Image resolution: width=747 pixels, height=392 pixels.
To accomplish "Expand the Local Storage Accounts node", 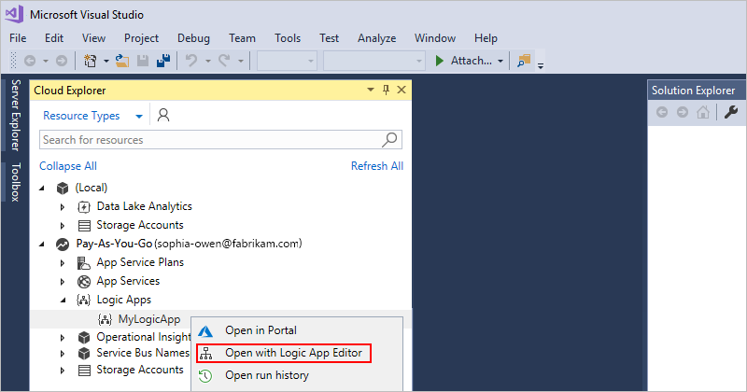I will [x=63, y=225].
